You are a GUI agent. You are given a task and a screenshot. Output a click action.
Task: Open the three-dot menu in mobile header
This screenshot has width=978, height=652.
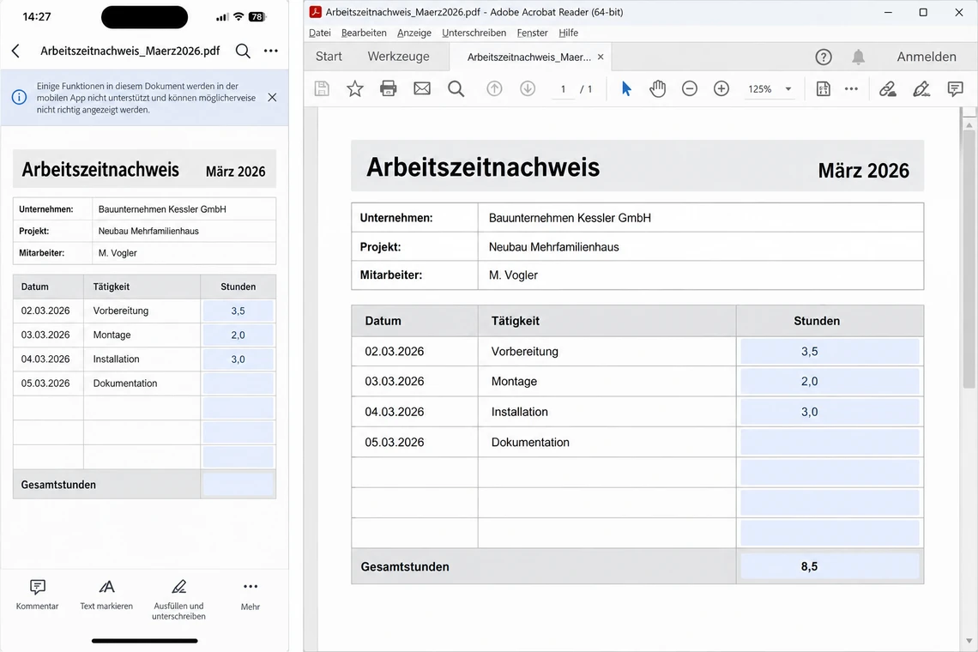coord(271,51)
